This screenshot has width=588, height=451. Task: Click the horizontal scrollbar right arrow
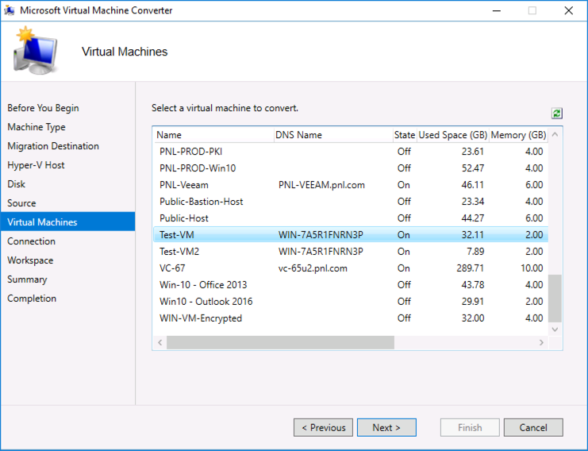[541, 342]
